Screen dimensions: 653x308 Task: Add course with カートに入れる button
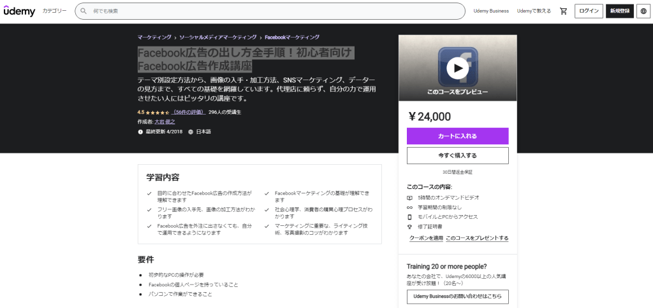tap(458, 136)
